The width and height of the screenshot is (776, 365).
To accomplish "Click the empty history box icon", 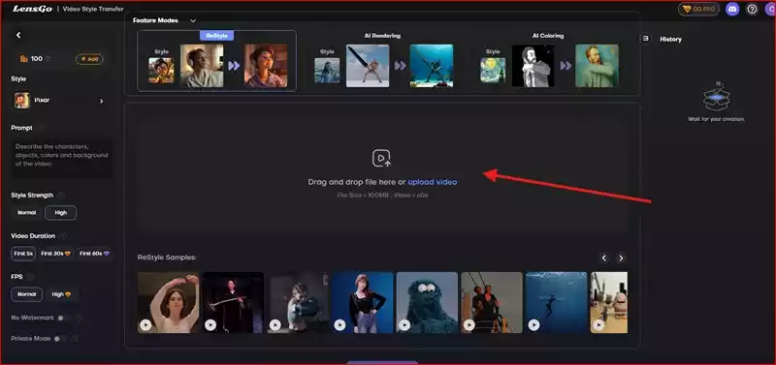I will [716, 97].
